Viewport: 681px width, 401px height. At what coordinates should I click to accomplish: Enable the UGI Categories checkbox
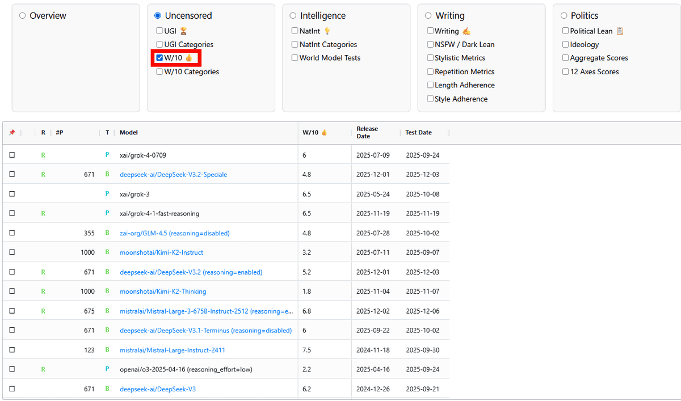coord(159,44)
